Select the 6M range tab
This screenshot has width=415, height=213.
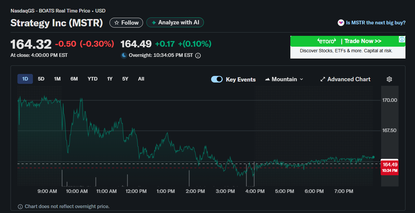74,79
